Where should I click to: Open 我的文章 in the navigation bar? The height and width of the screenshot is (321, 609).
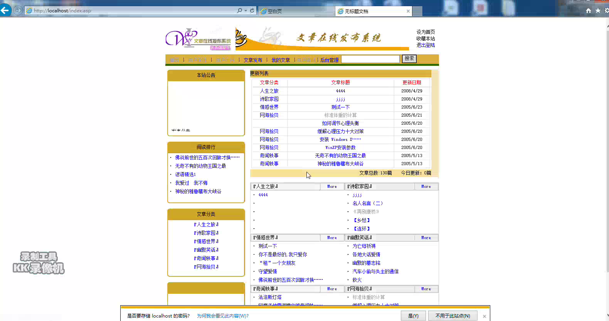281,60
